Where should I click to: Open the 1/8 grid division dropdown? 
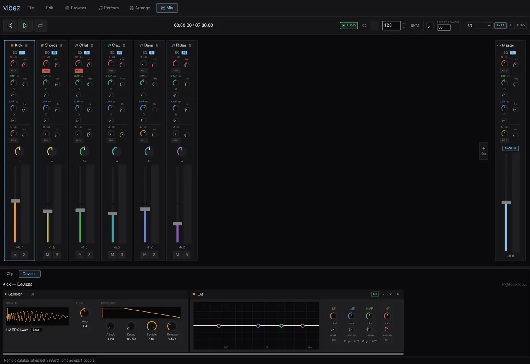(x=479, y=25)
